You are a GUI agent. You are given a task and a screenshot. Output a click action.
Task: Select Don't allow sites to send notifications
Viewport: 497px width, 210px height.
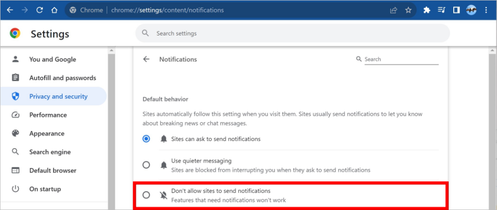[x=146, y=195]
